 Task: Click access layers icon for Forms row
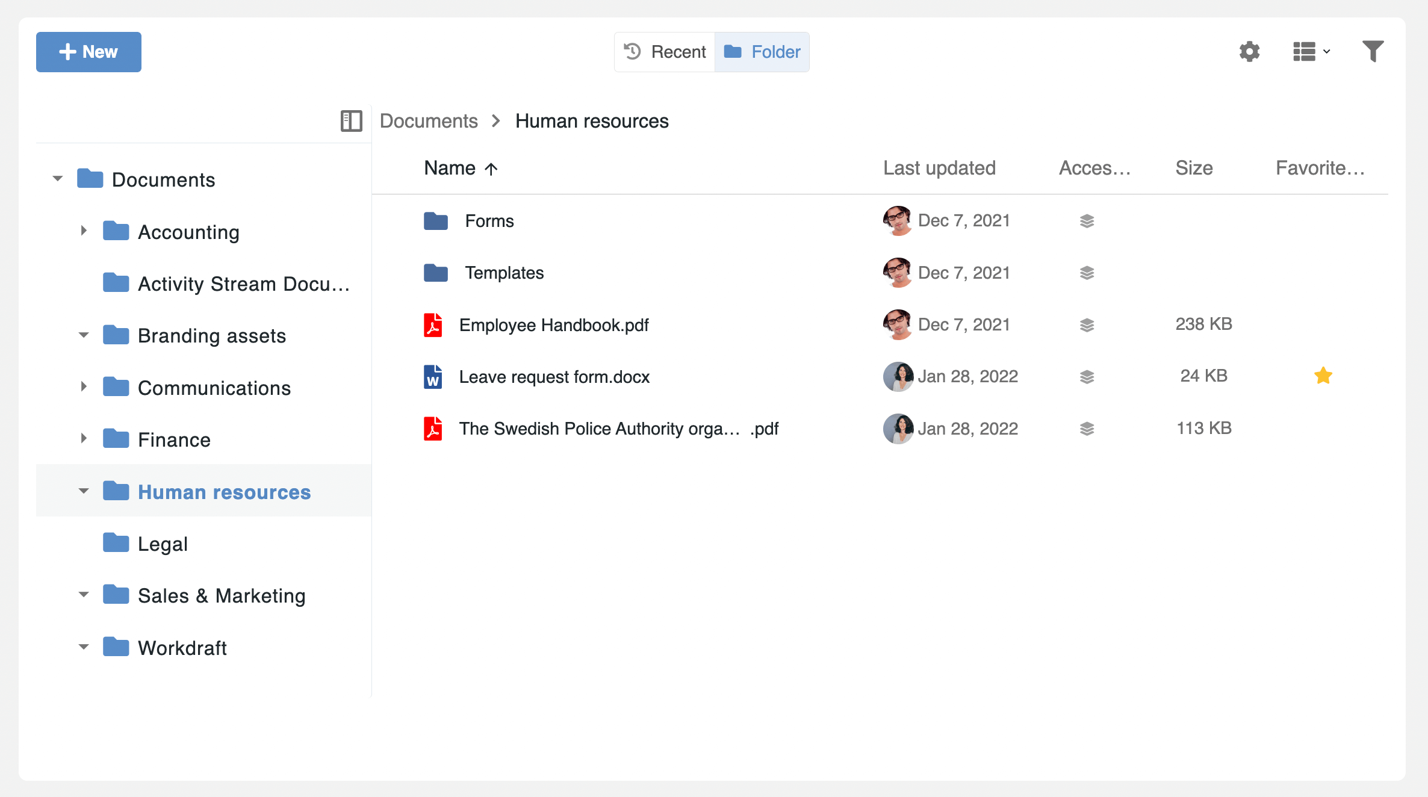coord(1087,221)
